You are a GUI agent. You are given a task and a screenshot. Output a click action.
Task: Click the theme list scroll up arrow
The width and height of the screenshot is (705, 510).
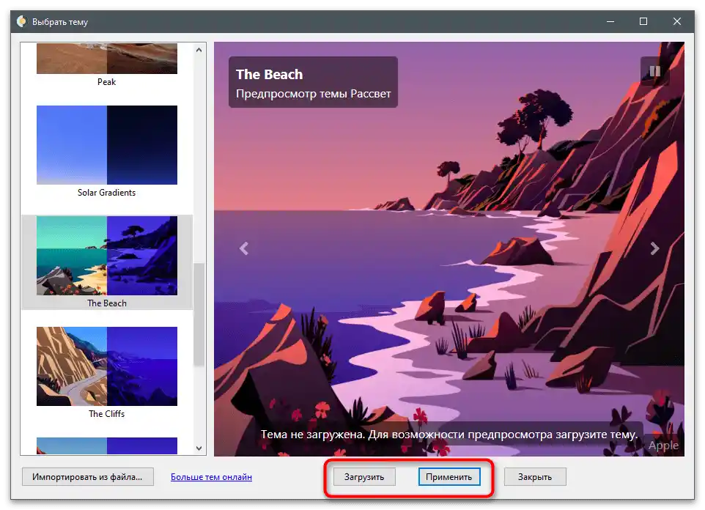pyautogui.click(x=199, y=50)
